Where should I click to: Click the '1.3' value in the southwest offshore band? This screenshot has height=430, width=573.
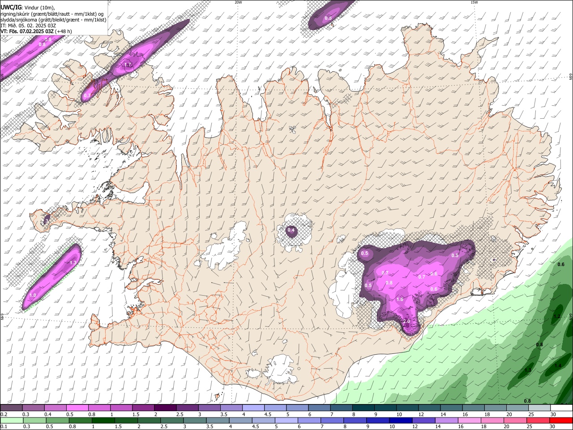click(73, 262)
